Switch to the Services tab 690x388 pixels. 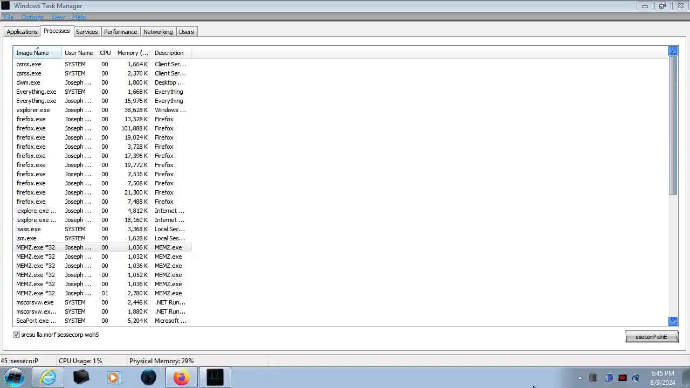[87, 32]
